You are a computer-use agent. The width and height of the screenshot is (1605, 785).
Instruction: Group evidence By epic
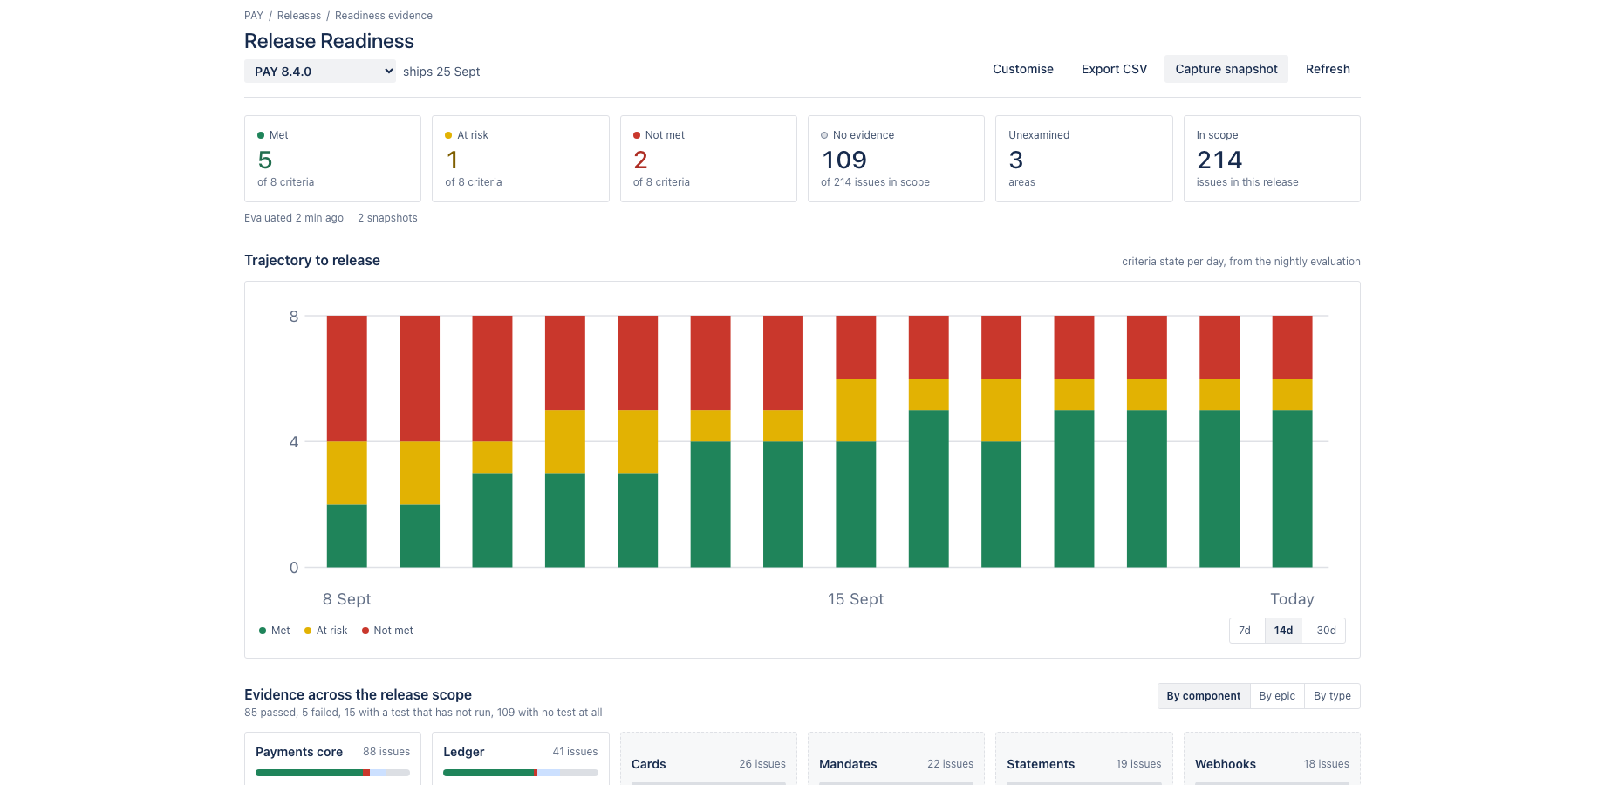coord(1277,696)
